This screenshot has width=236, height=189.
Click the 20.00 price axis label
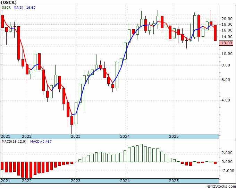tap(227, 19)
